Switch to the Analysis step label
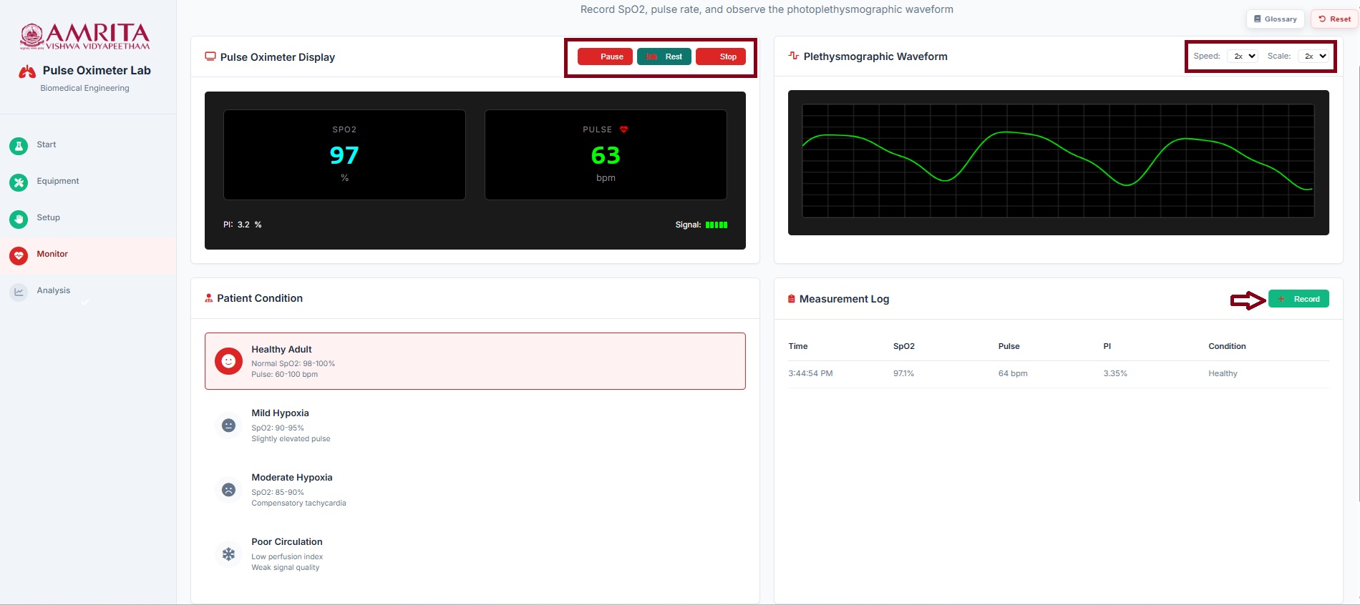 [54, 290]
